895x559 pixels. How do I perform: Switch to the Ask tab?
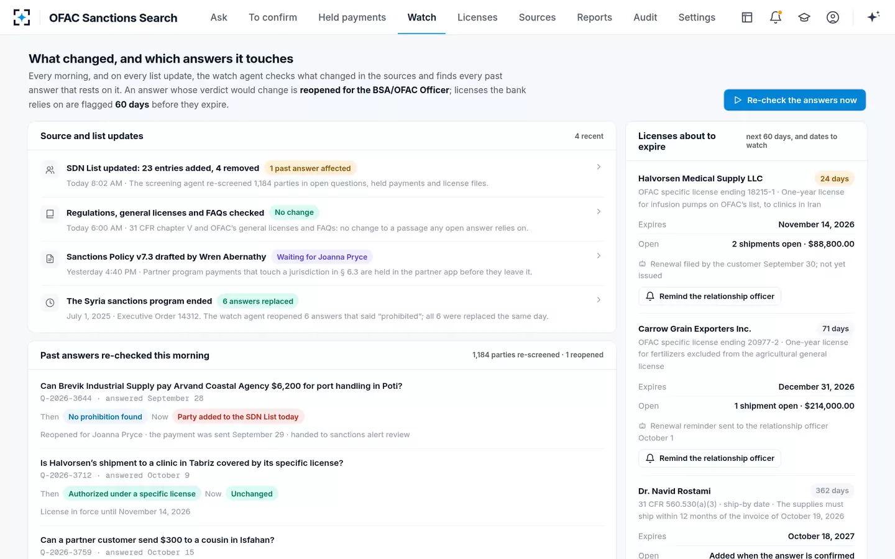219,17
